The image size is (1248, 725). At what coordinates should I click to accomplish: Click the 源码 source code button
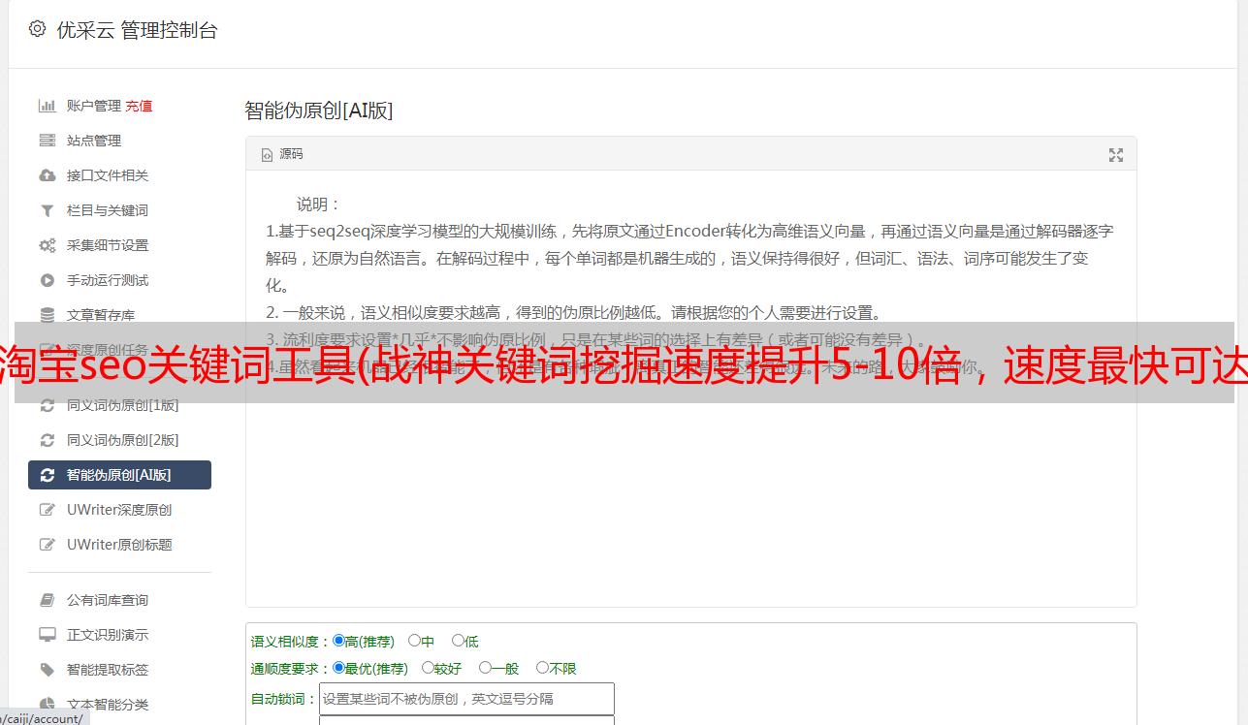click(282, 154)
